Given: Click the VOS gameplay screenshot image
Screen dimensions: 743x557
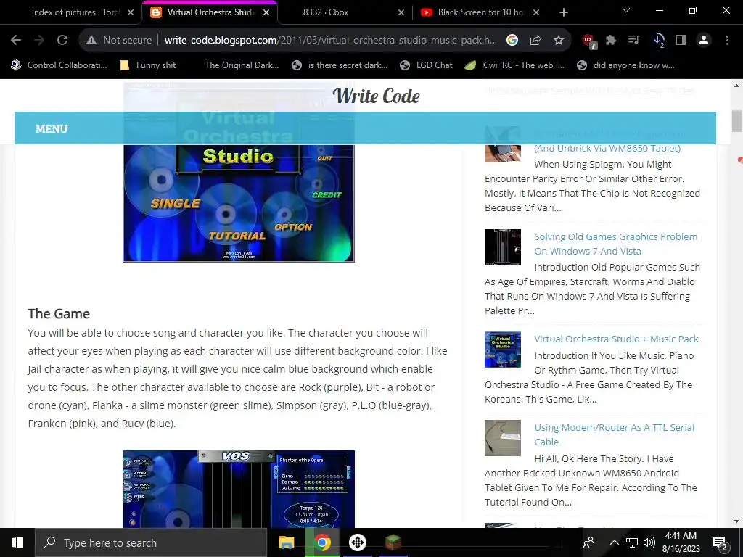Looking at the screenshot, I should tap(238, 490).
